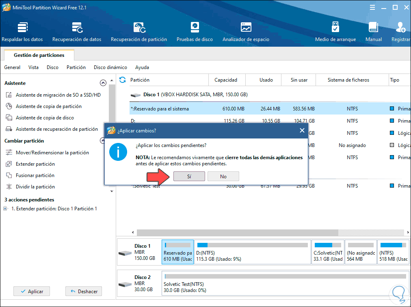Select Disco 1 drive icon in disk map
The height and width of the screenshot is (307, 411).
125,253
